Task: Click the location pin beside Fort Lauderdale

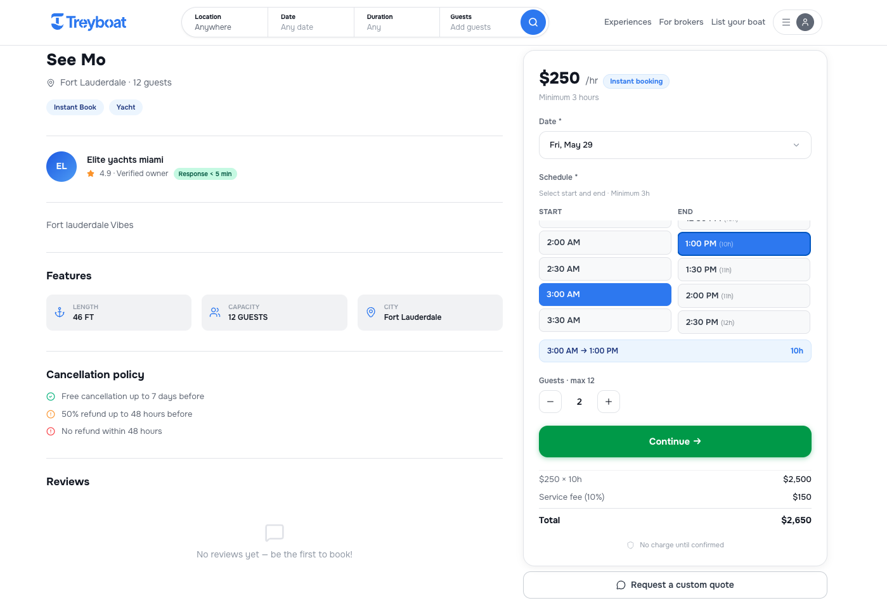Action: [x=51, y=83]
